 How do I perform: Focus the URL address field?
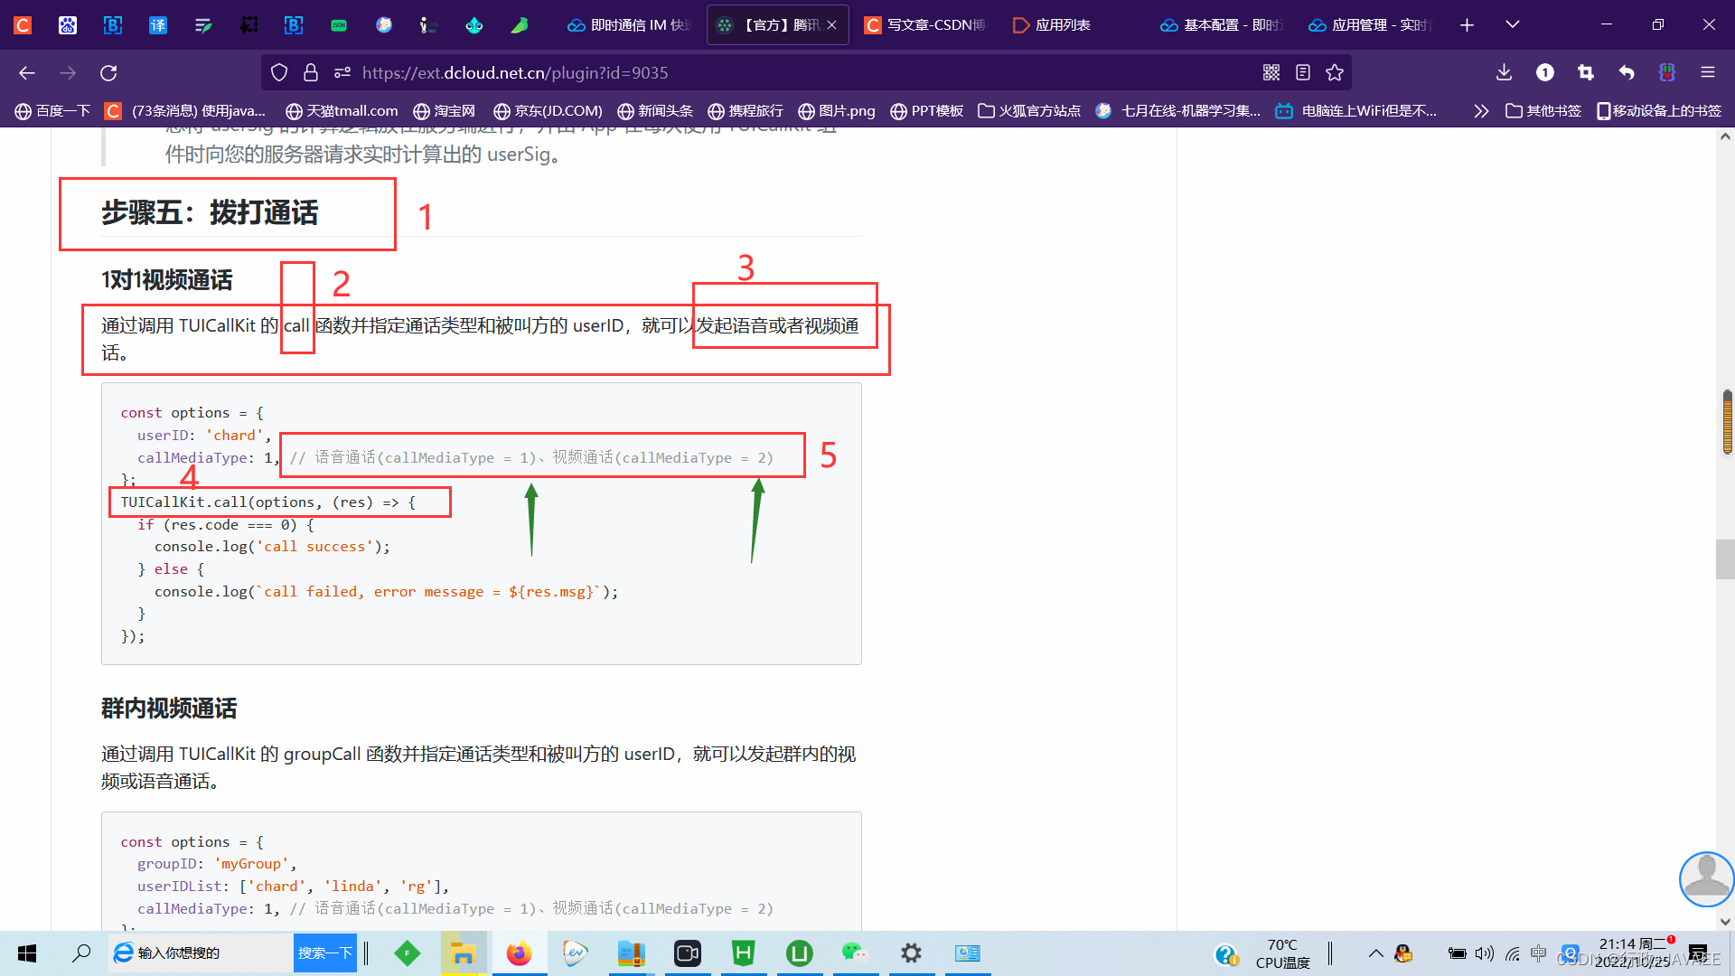804,72
